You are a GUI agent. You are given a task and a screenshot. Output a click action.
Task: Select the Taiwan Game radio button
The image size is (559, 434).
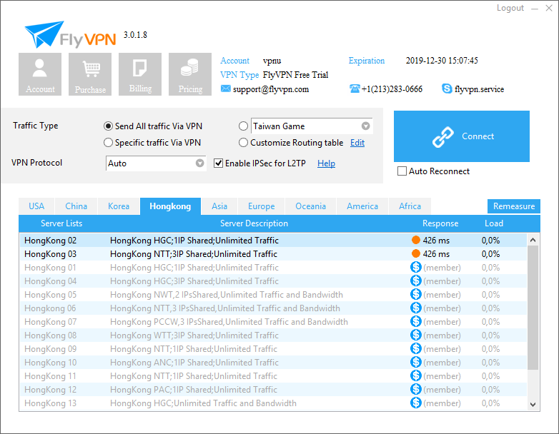(243, 126)
